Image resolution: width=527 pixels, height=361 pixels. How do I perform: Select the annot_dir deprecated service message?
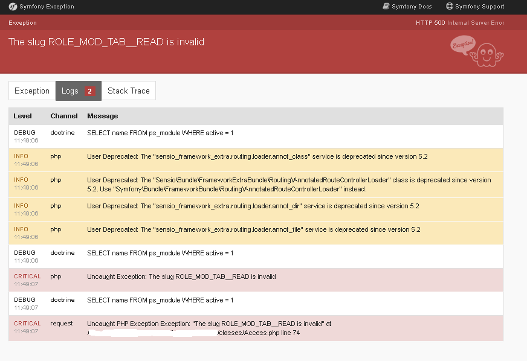pos(253,206)
